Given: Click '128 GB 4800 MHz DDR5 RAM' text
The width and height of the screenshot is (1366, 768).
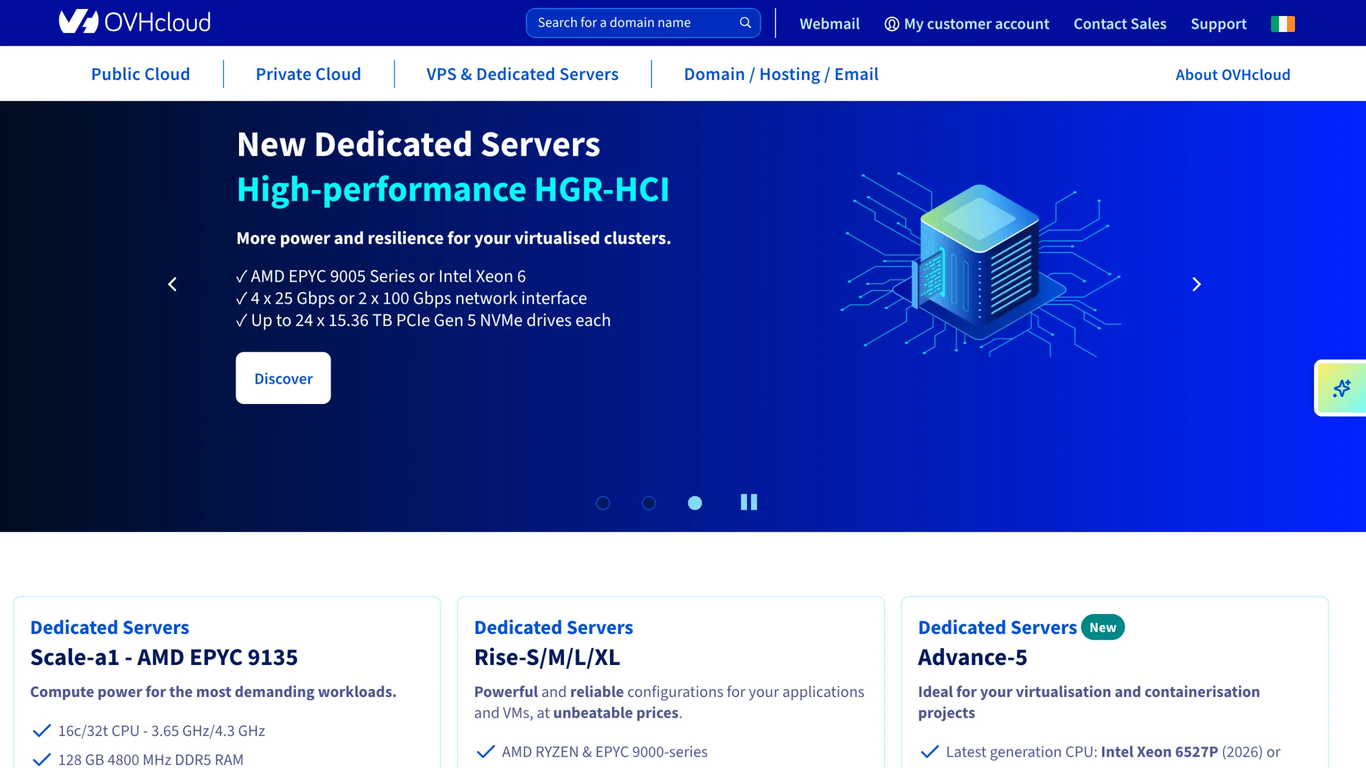Looking at the screenshot, I should (x=150, y=759).
